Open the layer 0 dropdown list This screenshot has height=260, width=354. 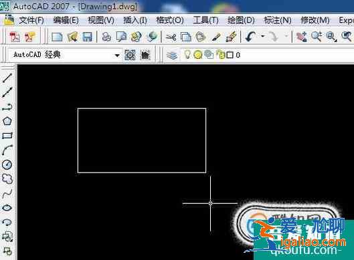268,55
